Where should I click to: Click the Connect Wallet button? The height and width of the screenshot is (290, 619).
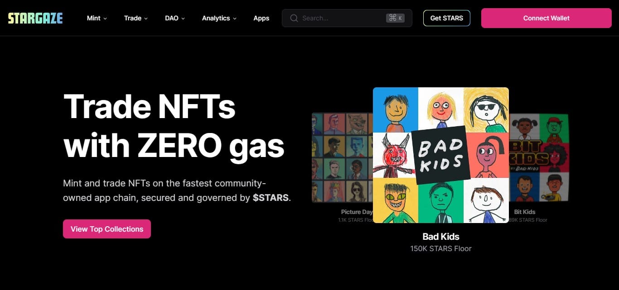click(546, 18)
